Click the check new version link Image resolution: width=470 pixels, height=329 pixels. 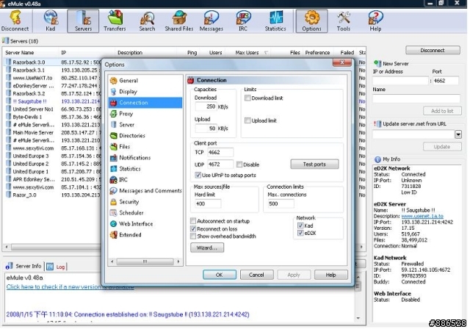tap(70, 286)
